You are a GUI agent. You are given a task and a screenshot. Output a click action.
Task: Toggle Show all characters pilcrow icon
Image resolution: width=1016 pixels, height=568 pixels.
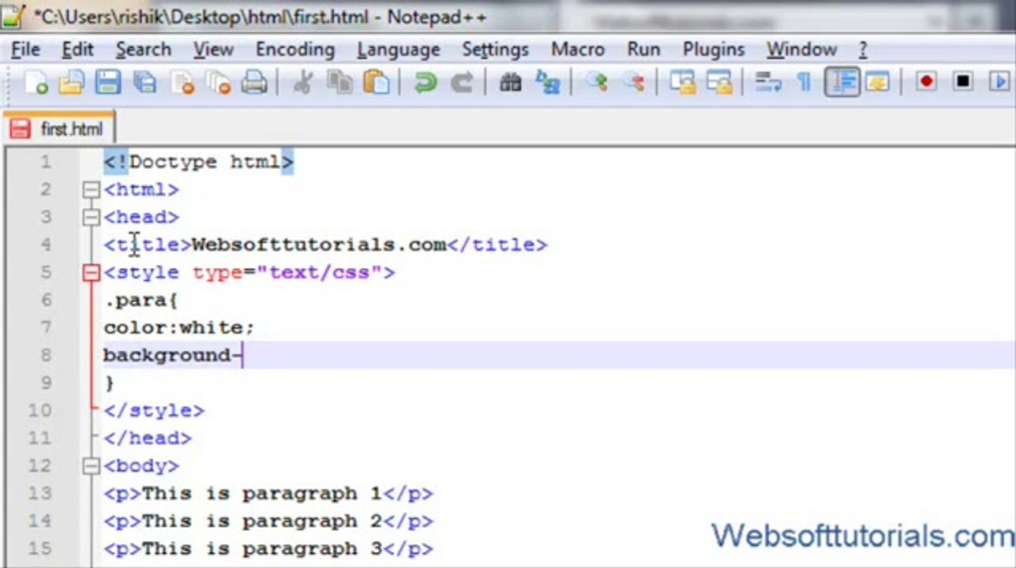804,82
